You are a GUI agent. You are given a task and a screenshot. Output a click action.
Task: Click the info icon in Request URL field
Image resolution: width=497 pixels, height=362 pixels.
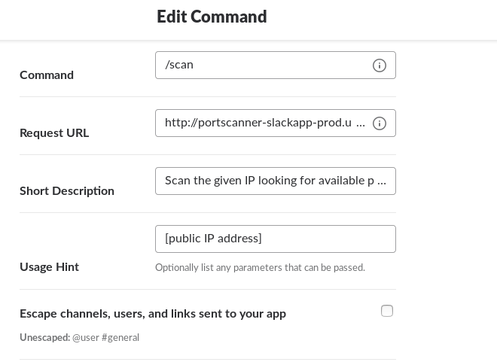[379, 123]
